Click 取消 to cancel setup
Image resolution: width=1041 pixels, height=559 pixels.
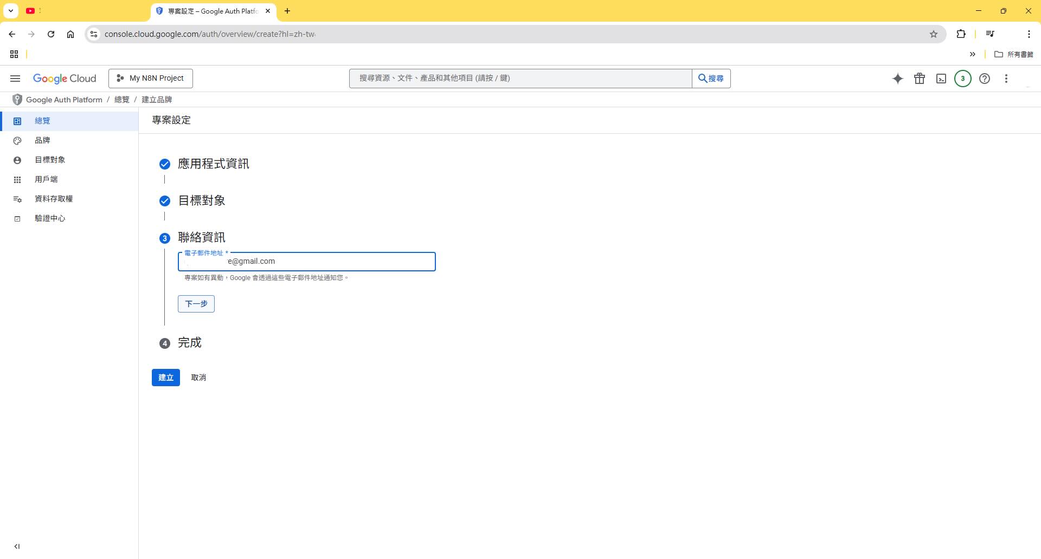[x=198, y=378]
